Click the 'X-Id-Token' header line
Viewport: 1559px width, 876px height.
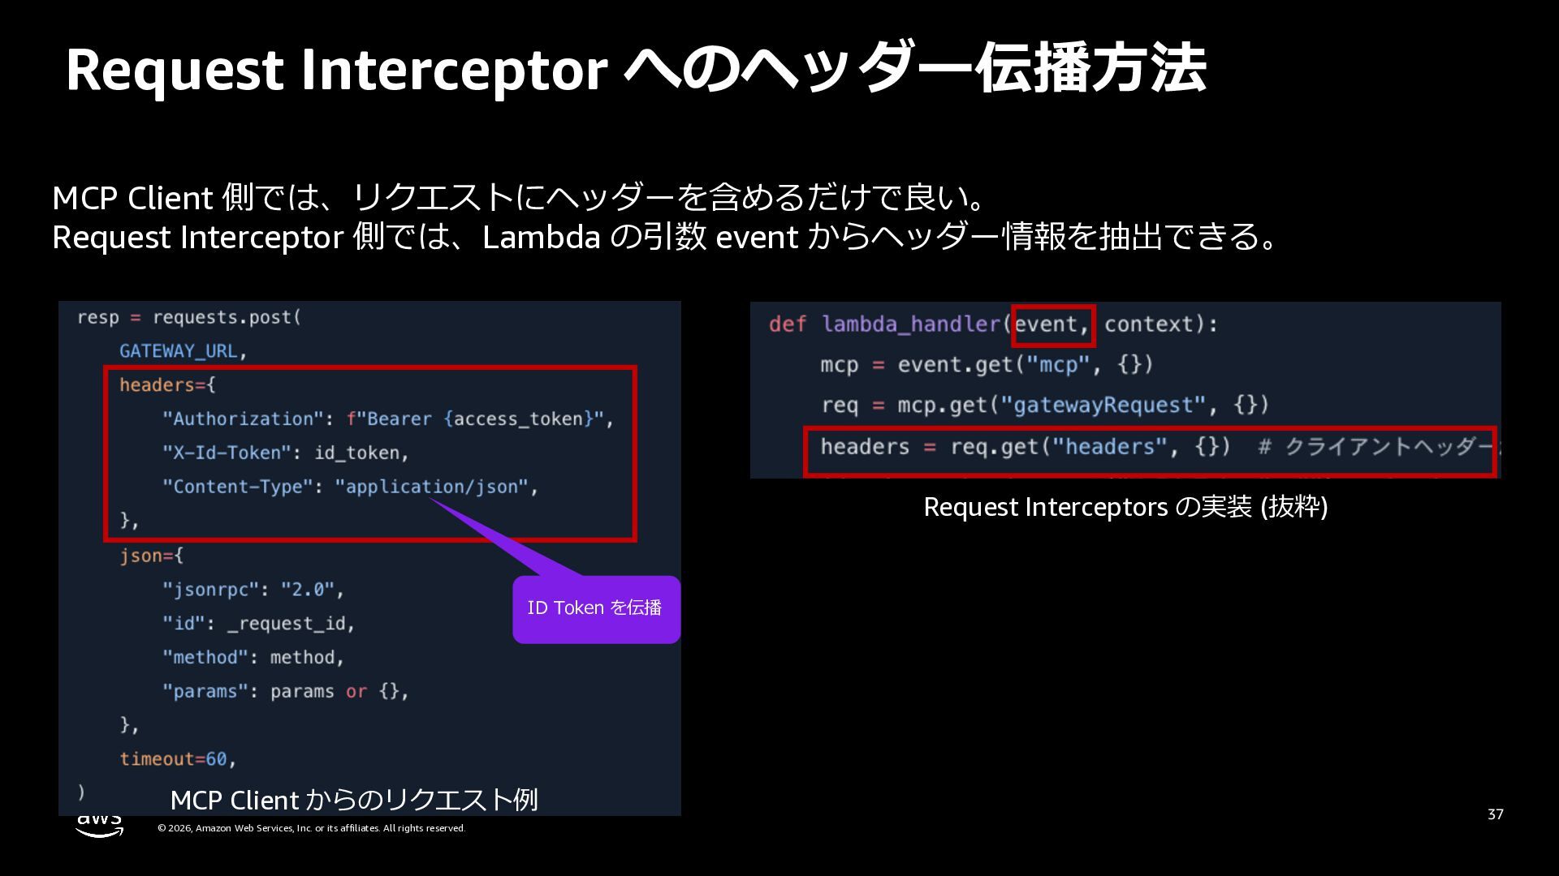pos(285,453)
